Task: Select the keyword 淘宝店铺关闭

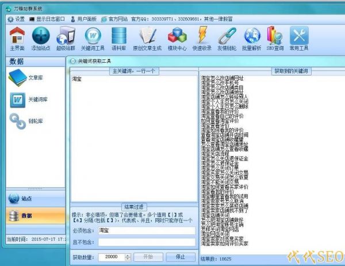Action: coord(215,215)
